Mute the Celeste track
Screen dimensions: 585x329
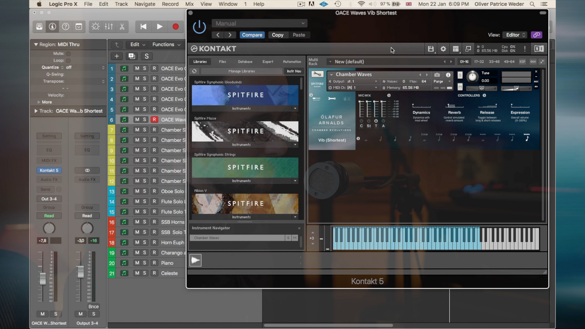[137, 273]
